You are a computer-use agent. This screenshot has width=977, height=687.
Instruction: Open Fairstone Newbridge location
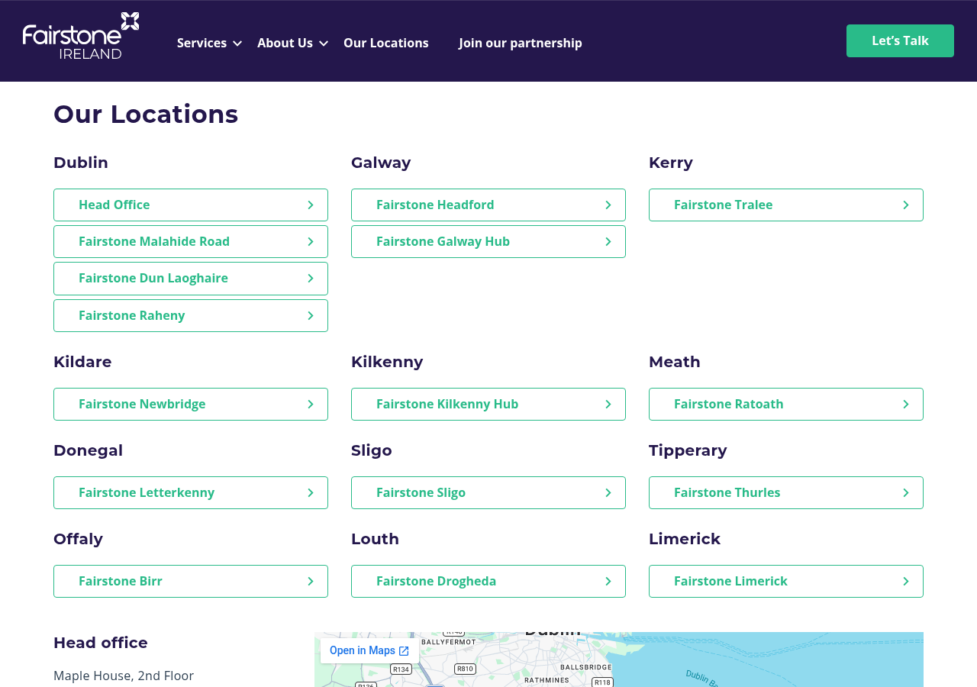click(191, 404)
